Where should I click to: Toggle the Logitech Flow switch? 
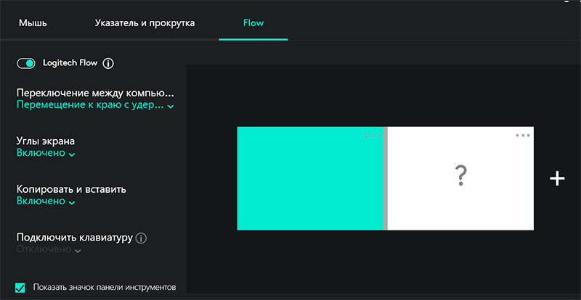pos(26,64)
